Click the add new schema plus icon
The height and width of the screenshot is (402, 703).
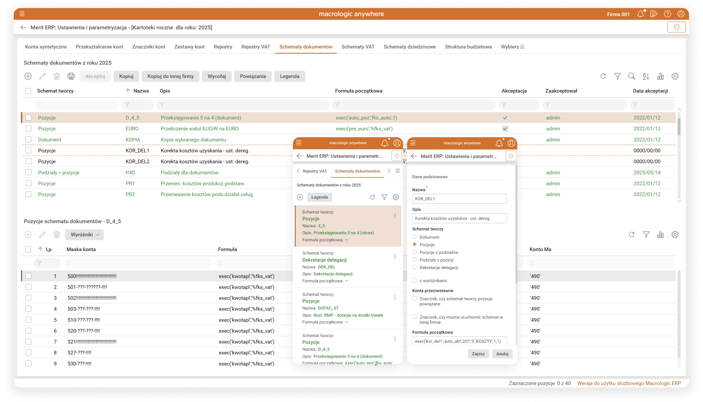coord(28,76)
